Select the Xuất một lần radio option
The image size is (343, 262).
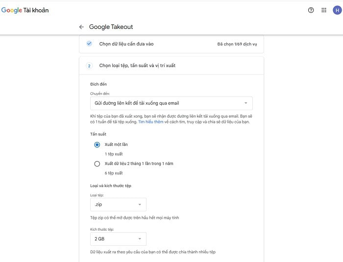97,144
